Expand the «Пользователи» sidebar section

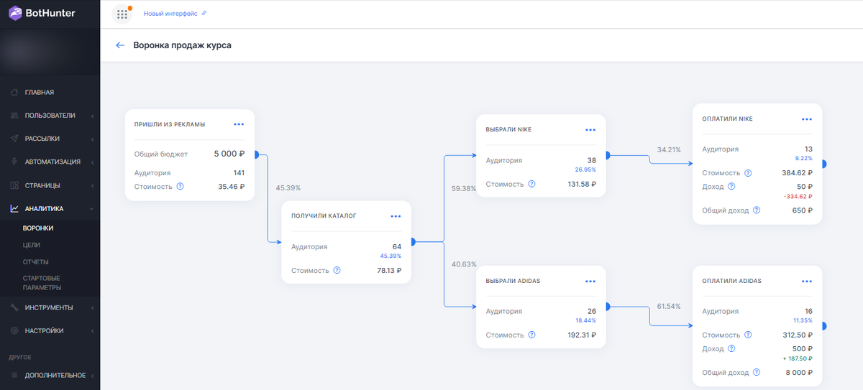click(x=50, y=115)
